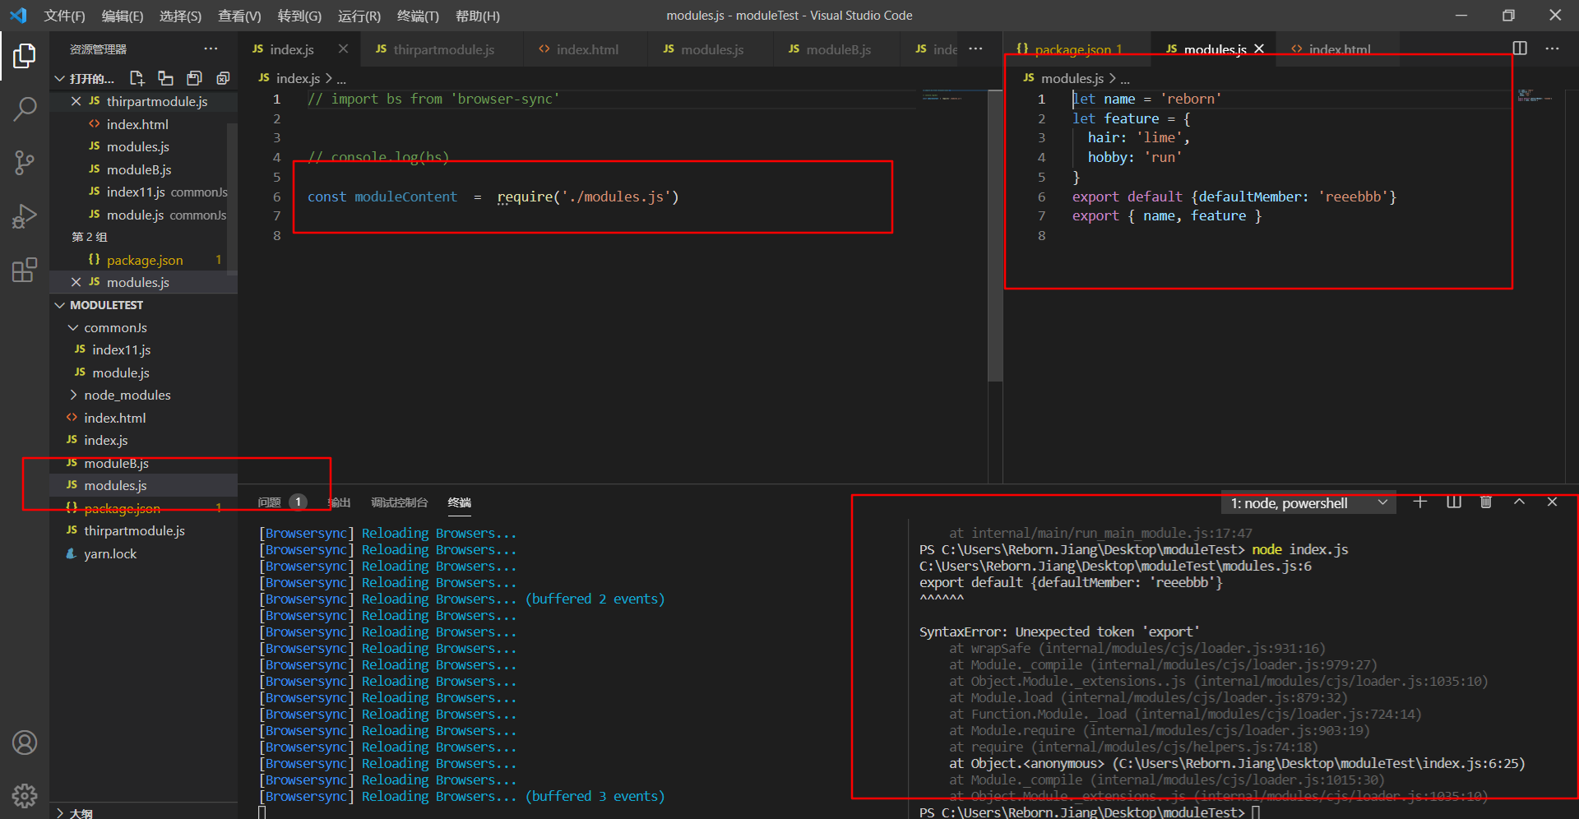This screenshot has height=819, width=1579.
Task: Open the Run and Debug view
Action: tap(25, 216)
